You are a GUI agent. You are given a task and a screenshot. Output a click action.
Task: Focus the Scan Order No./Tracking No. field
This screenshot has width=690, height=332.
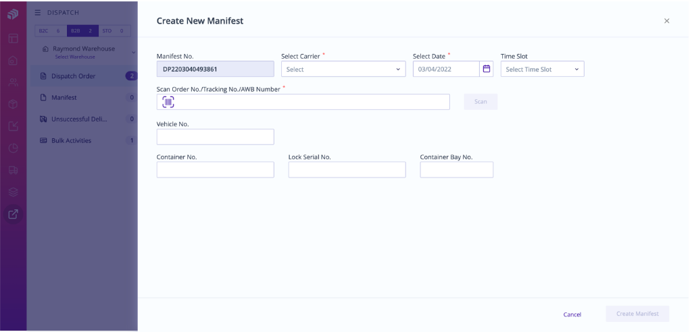tap(303, 102)
